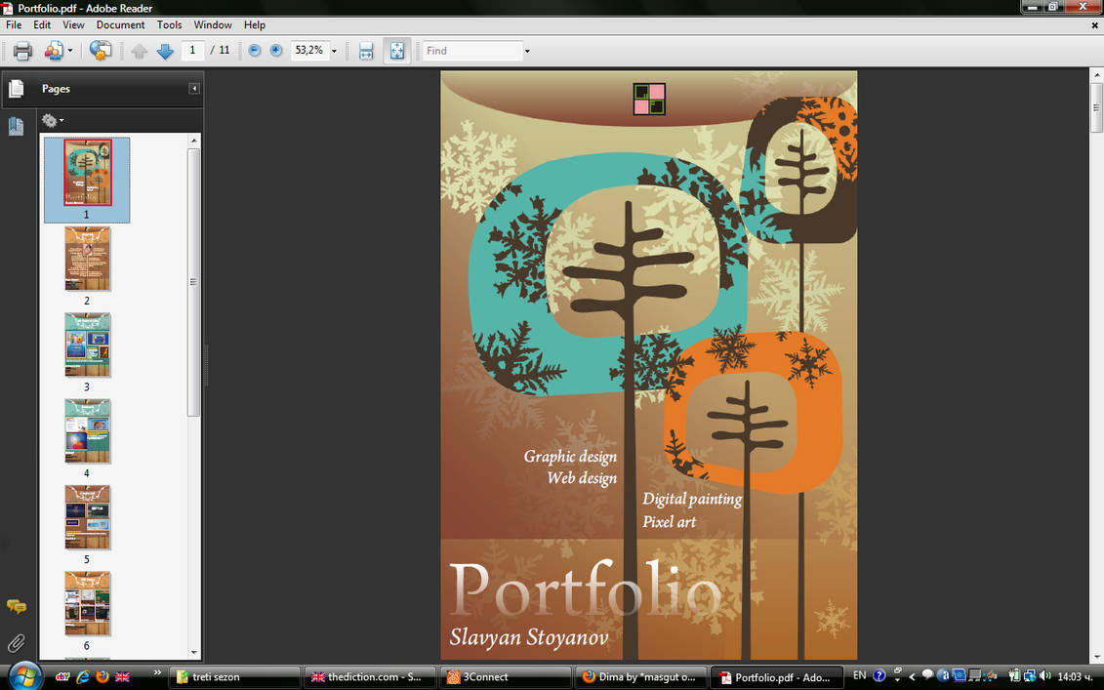Toggle the scrolling fit-width page mode icon

[x=366, y=51]
